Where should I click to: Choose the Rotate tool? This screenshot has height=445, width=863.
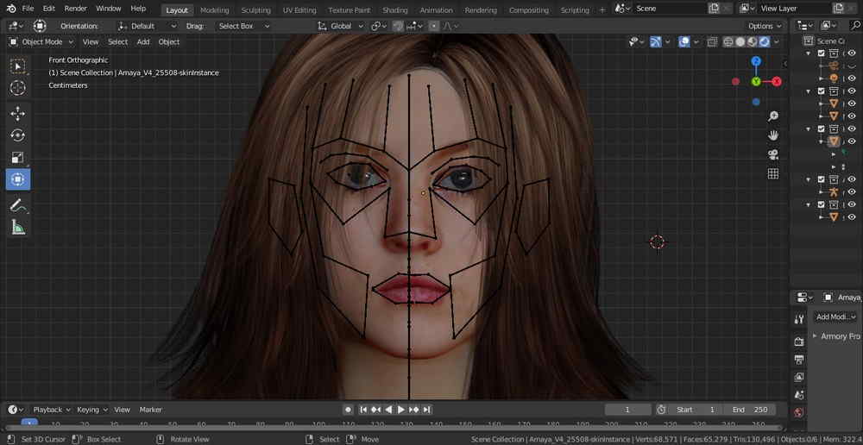(x=17, y=135)
